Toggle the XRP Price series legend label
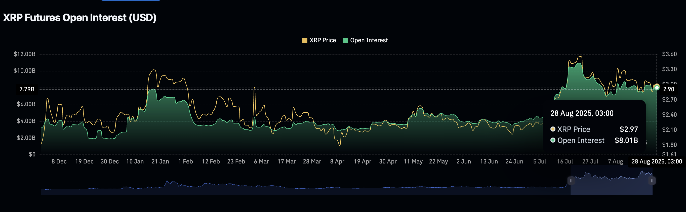The image size is (686, 212). tap(322, 40)
